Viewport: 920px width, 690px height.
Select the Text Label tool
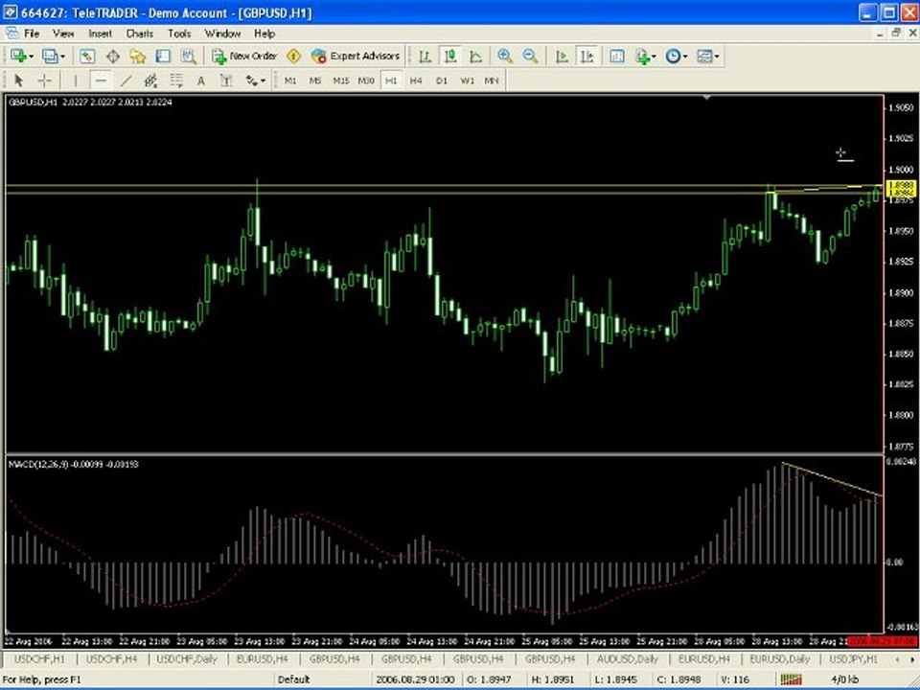point(226,80)
